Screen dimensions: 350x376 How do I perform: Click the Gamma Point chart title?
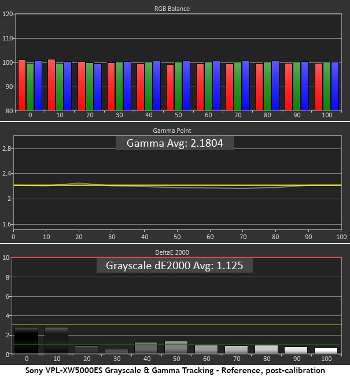(172, 131)
